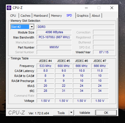Click the tRAS value 22
Screen dimensions: 125x123
pos(64,86)
